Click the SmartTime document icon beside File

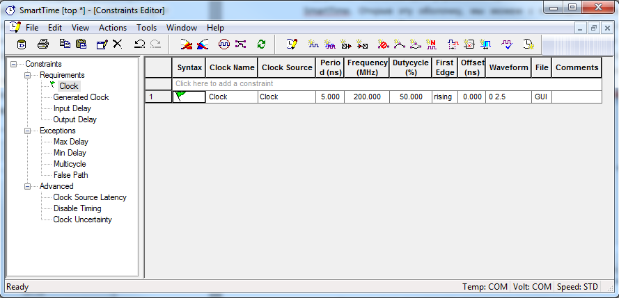(15, 27)
